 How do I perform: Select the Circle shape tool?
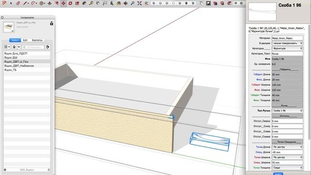coord(41,3)
